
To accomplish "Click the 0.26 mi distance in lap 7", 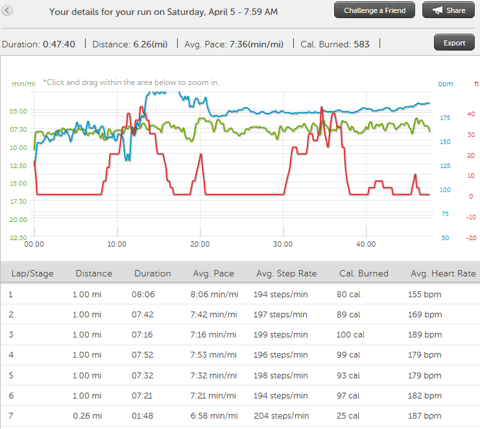I will (86, 415).
